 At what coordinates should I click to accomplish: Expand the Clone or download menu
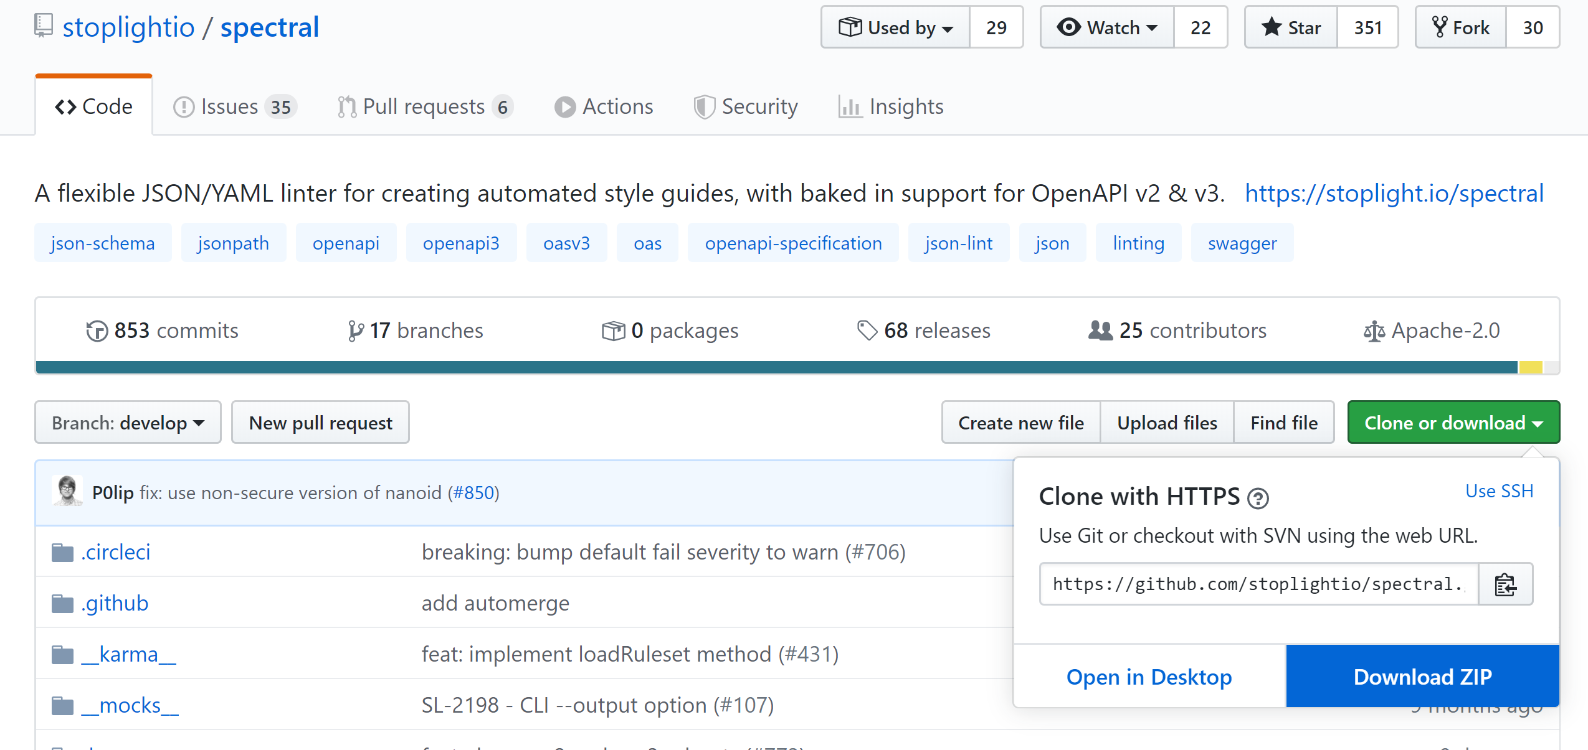(x=1453, y=422)
